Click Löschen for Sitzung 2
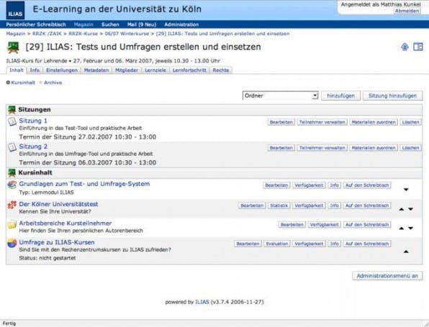The width and height of the screenshot is (429, 327). pos(410,148)
